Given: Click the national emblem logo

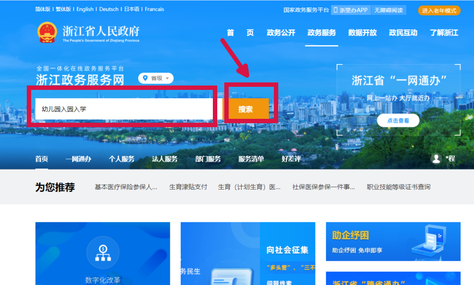Looking at the screenshot, I should coord(47,32).
